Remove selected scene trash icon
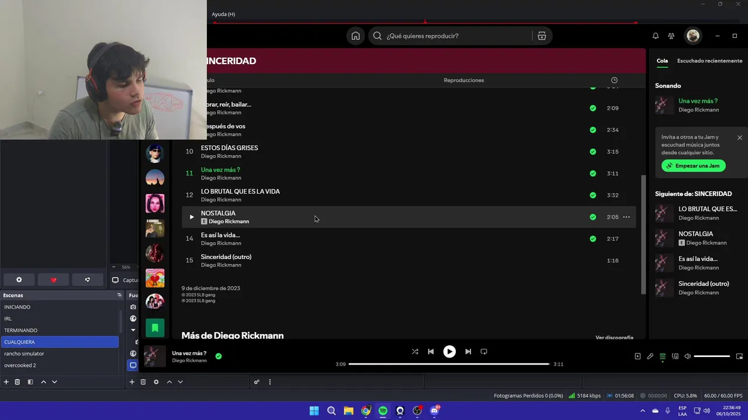 18,382
